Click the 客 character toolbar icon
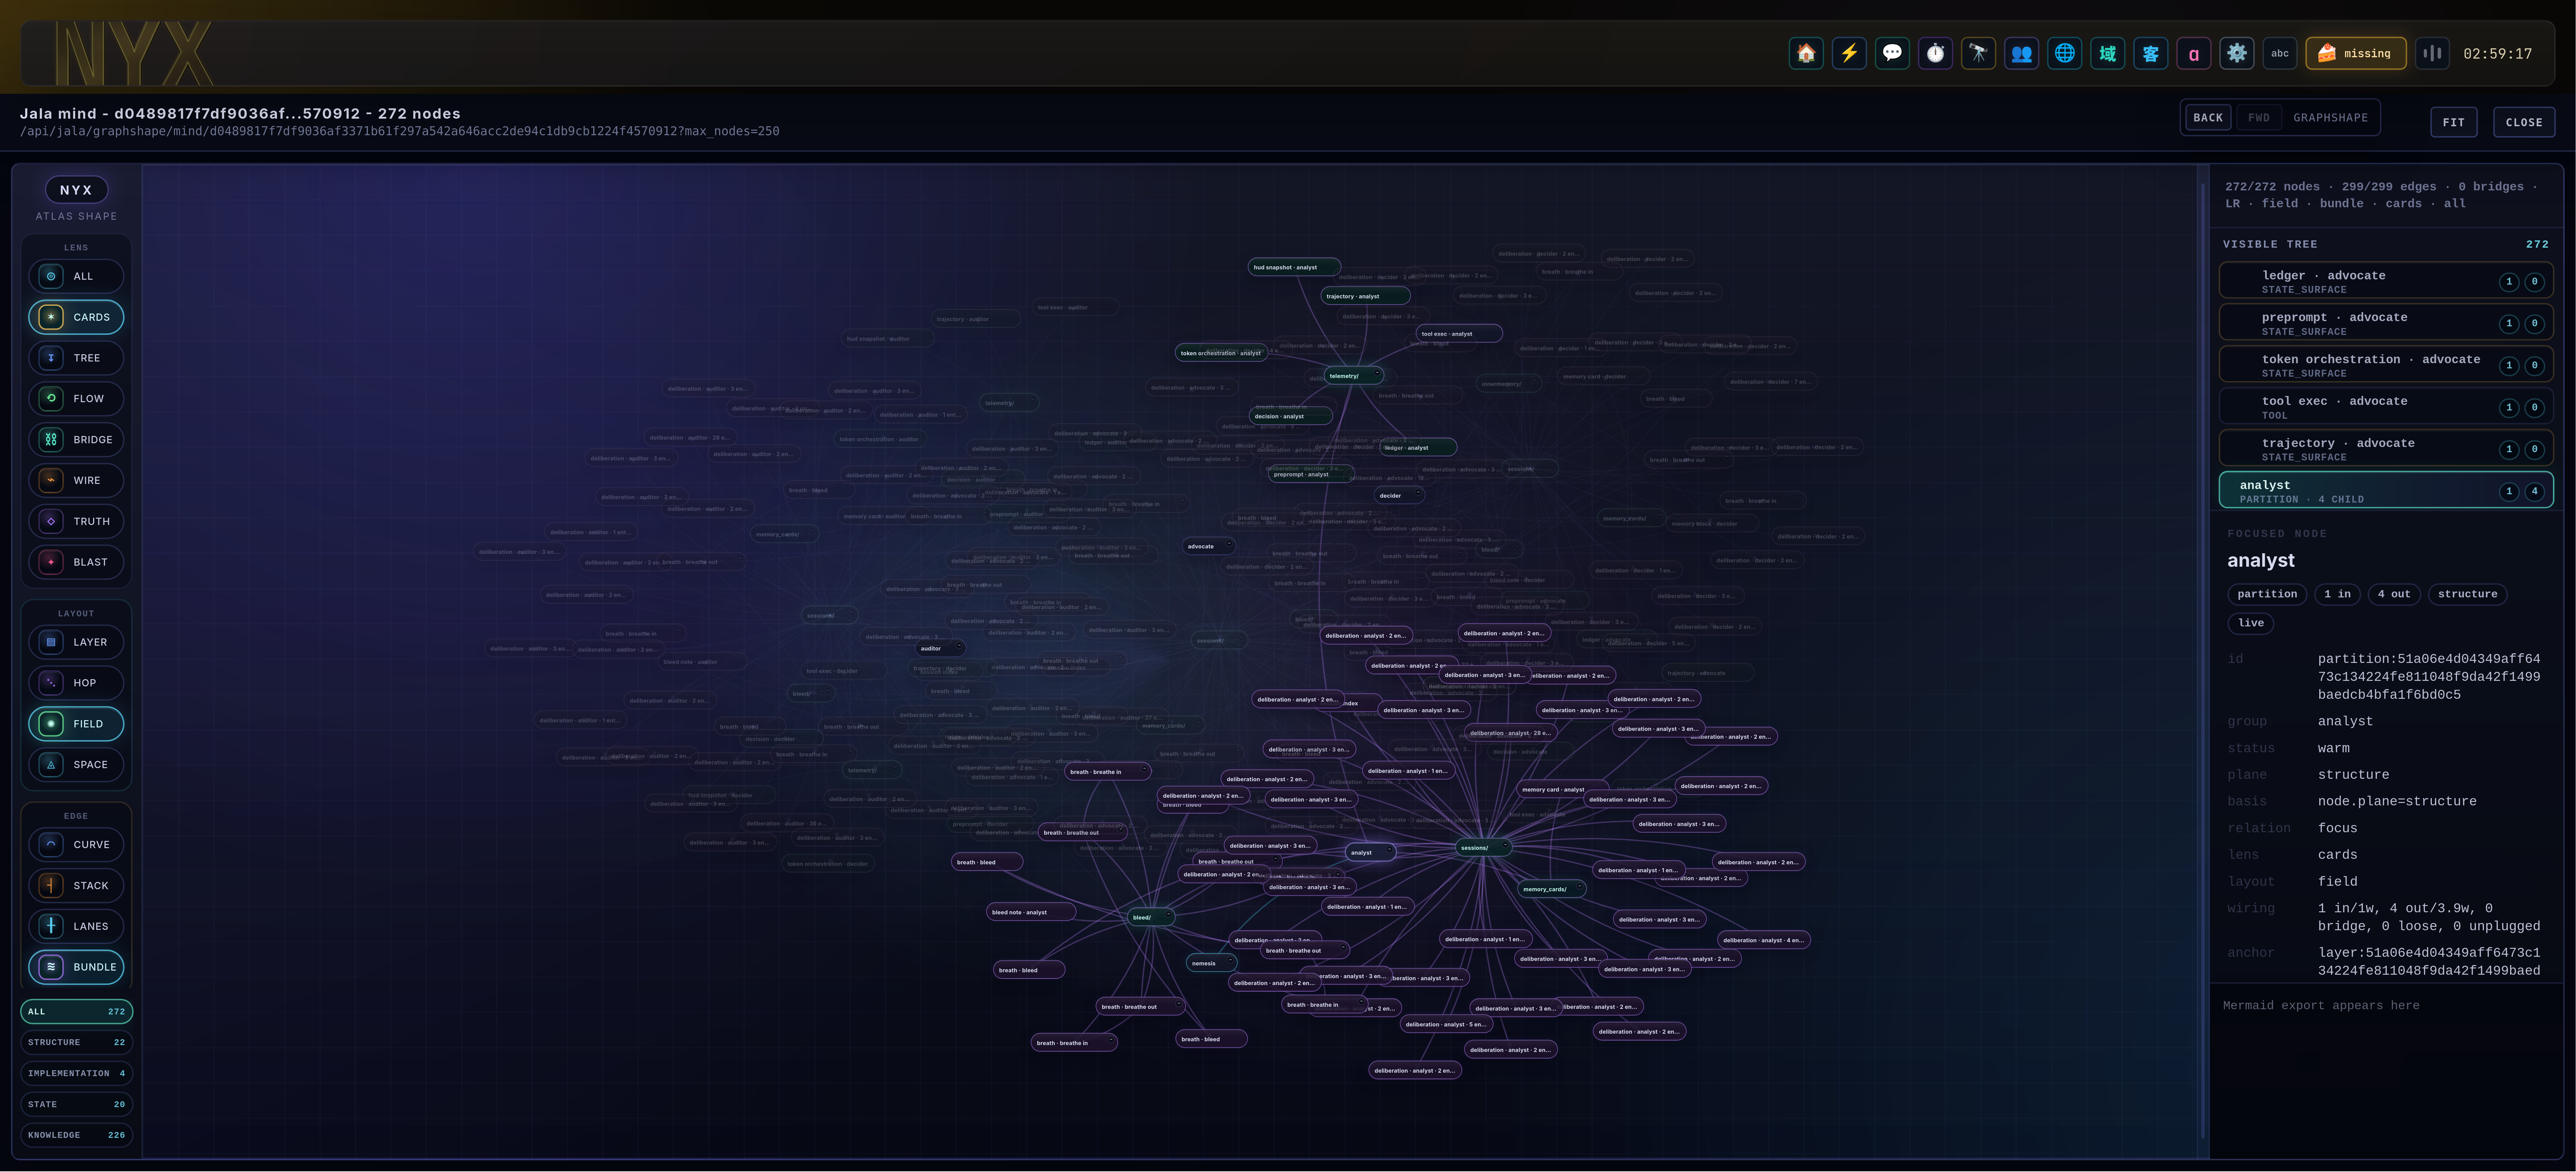The width and height of the screenshot is (2576, 1172). [x=2150, y=53]
